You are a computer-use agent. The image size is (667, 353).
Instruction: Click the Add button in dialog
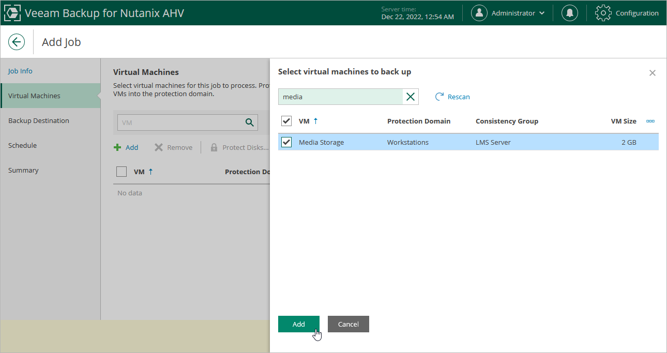click(299, 324)
